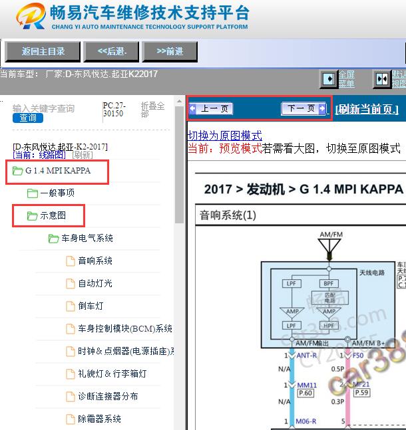This screenshot has height=430, width=406.
Task: Click the 车身电气系统 folder icon
Action: tap(53, 239)
